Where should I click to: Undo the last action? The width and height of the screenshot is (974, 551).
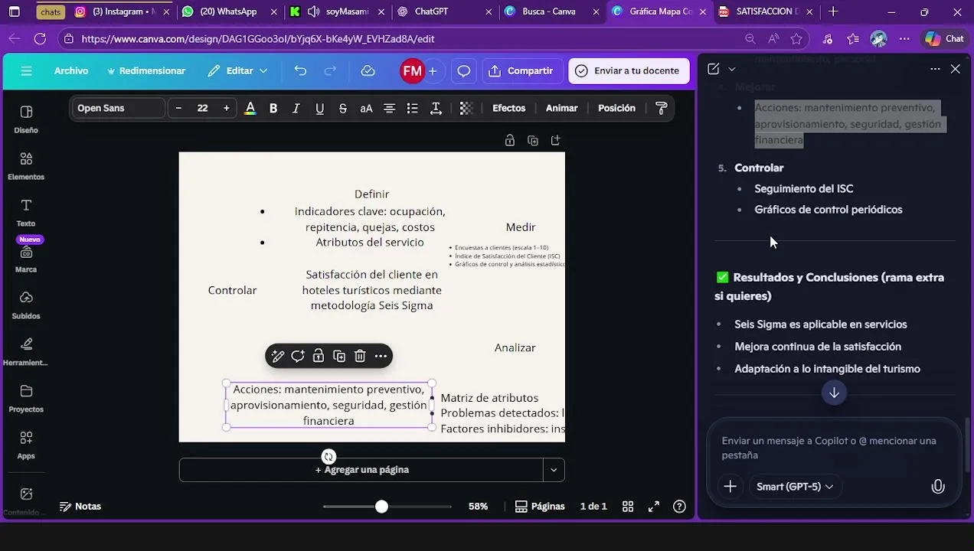[300, 70]
